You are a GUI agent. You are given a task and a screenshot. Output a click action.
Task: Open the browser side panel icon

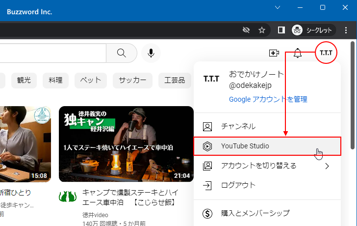(281, 30)
